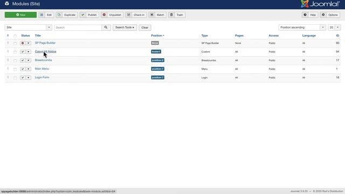This screenshot has width=345, height=194.
Task: Open status actions dropdown for Login Form
Action: pos(29,78)
